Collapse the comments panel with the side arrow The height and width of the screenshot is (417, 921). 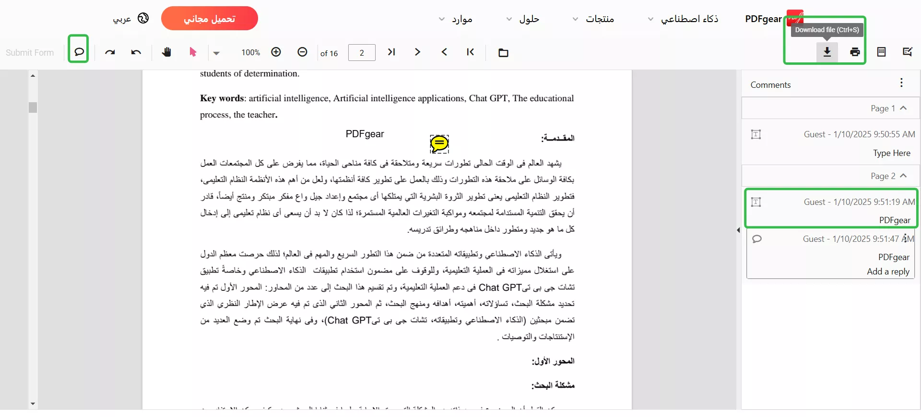pyautogui.click(x=738, y=230)
